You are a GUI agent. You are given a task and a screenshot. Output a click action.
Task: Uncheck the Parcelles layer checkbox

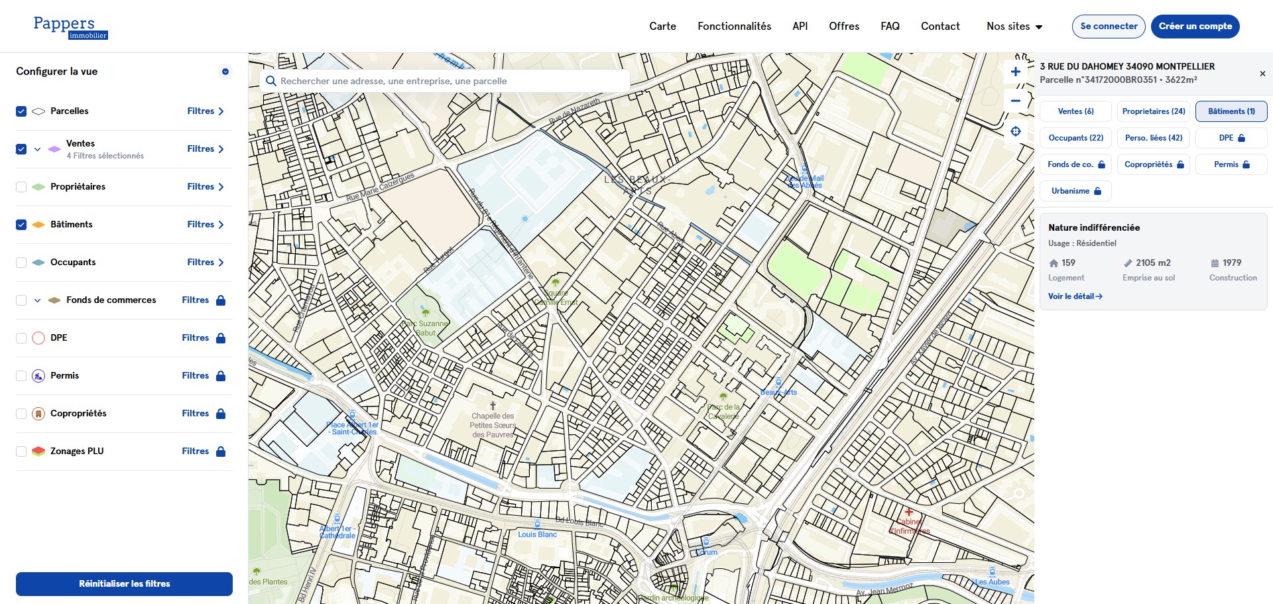point(21,111)
